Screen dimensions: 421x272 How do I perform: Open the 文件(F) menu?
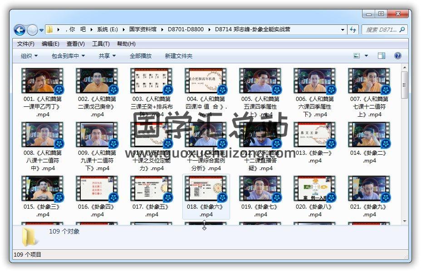26,44
